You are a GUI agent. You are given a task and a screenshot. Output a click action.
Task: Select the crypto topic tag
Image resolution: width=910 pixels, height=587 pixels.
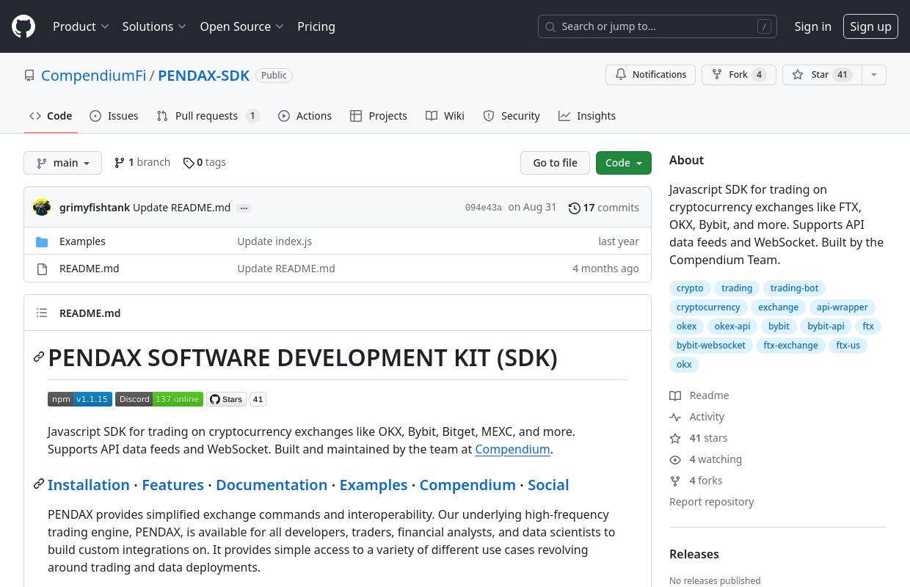(x=690, y=288)
